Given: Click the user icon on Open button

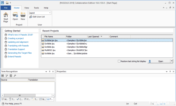Looking at the screenshot, I should (150, 61).
